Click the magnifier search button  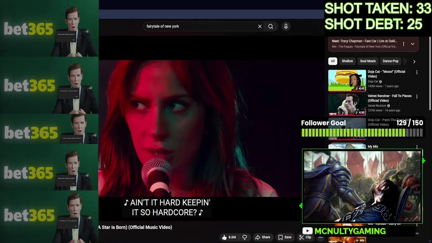tap(271, 26)
